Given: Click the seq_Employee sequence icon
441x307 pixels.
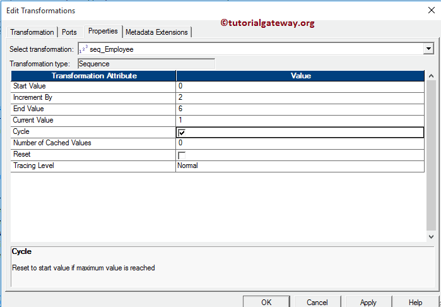Looking at the screenshot, I should click(x=83, y=49).
